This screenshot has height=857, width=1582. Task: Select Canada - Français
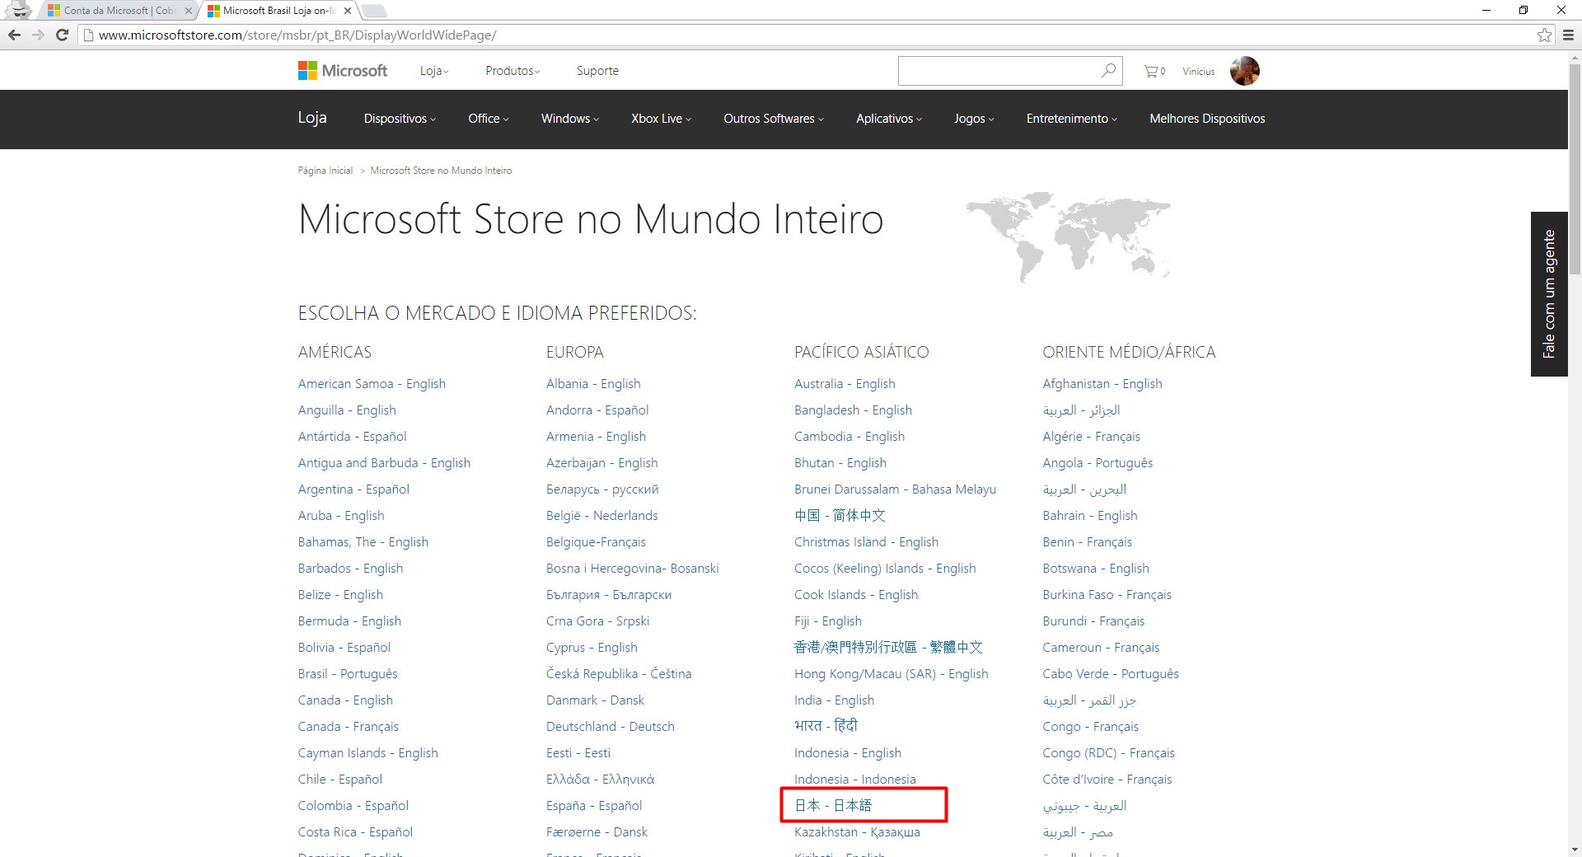coord(348,727)
